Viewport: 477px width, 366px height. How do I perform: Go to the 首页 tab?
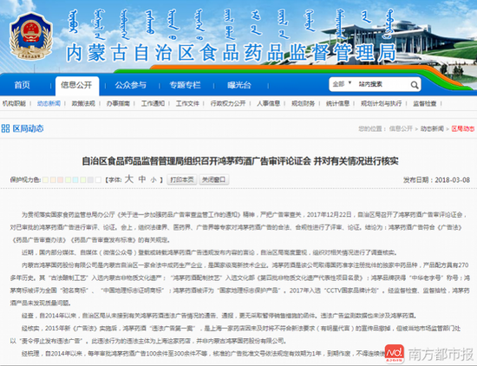tap(22, 85)
